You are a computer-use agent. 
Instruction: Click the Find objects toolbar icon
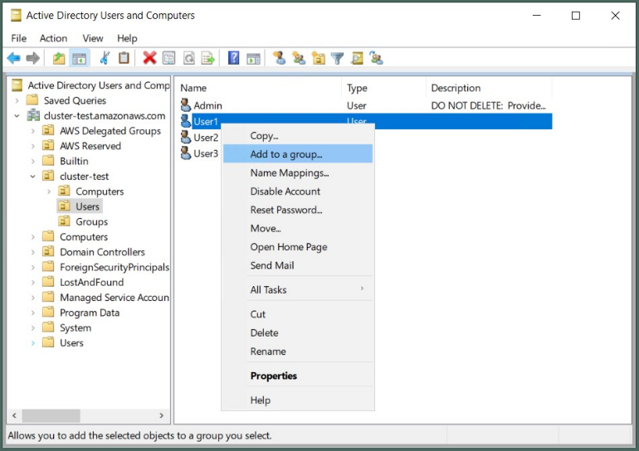pyautogui.click(x=357, y=58)
